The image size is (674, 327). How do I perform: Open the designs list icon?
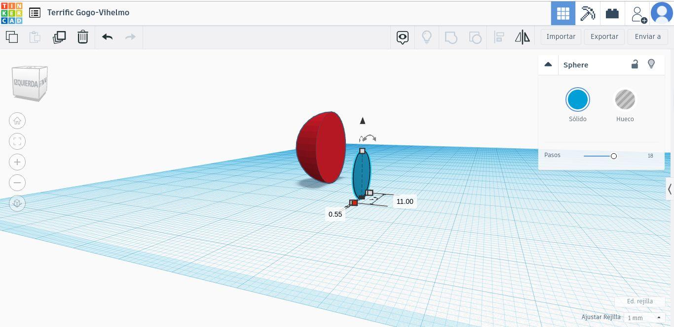[35, 13]
